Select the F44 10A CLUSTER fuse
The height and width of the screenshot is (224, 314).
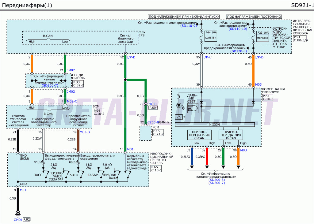(210, 35)
